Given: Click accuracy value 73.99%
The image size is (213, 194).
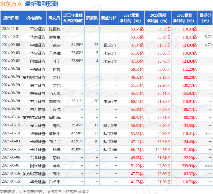Looking at the screenshot, I should coord(77,61).
